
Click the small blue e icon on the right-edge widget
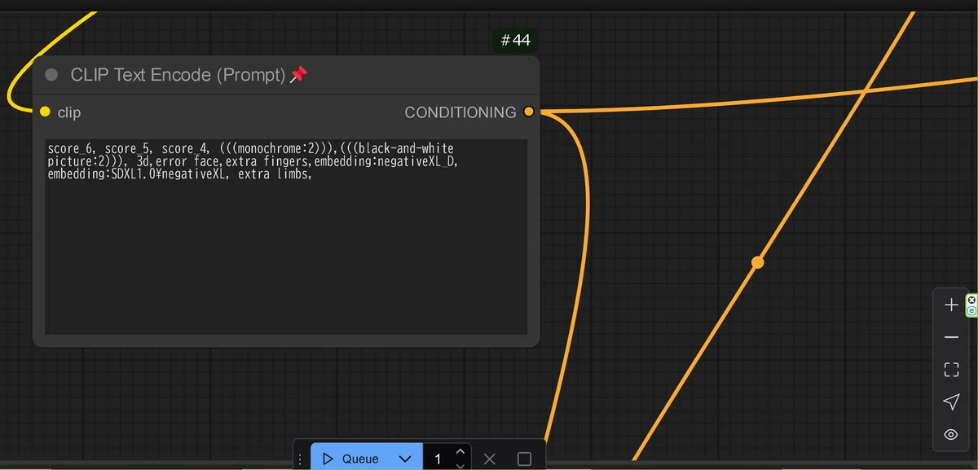[x=971, y=310]
